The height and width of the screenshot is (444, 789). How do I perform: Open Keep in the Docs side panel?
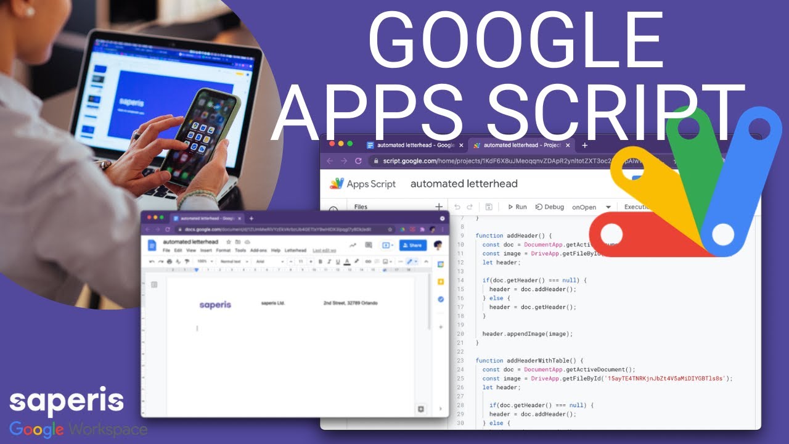coord(441,282)
